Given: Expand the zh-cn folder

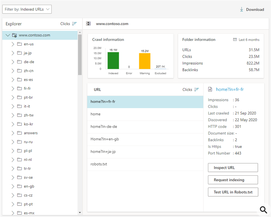Looking at the screenshot, I should coord(13,71).
